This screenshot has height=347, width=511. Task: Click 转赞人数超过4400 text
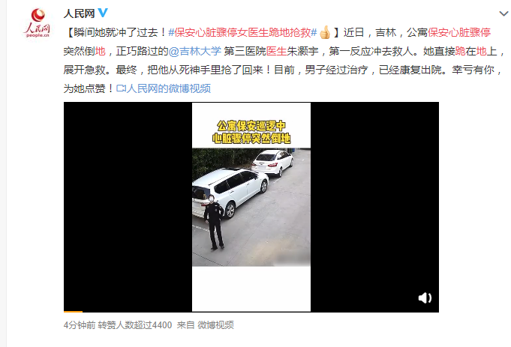135,325
